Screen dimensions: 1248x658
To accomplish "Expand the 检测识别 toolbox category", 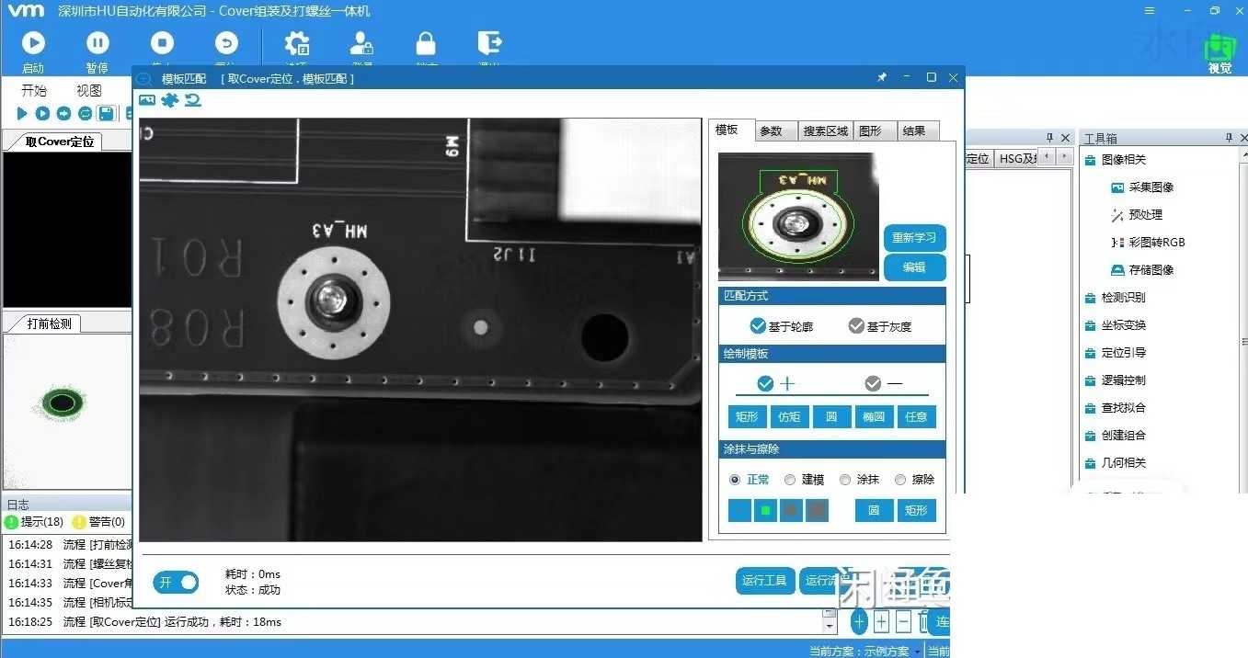I will (x=1116, y=298).
